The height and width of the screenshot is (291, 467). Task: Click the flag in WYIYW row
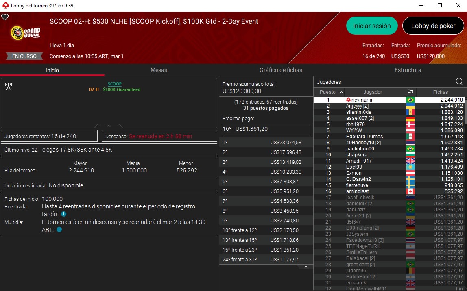[x=410, y=130]
